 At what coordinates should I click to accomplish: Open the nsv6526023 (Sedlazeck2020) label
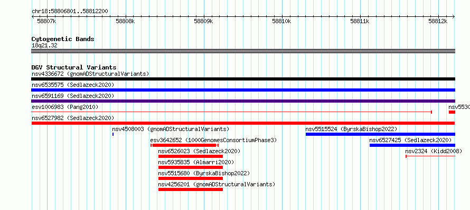[199, 151]
